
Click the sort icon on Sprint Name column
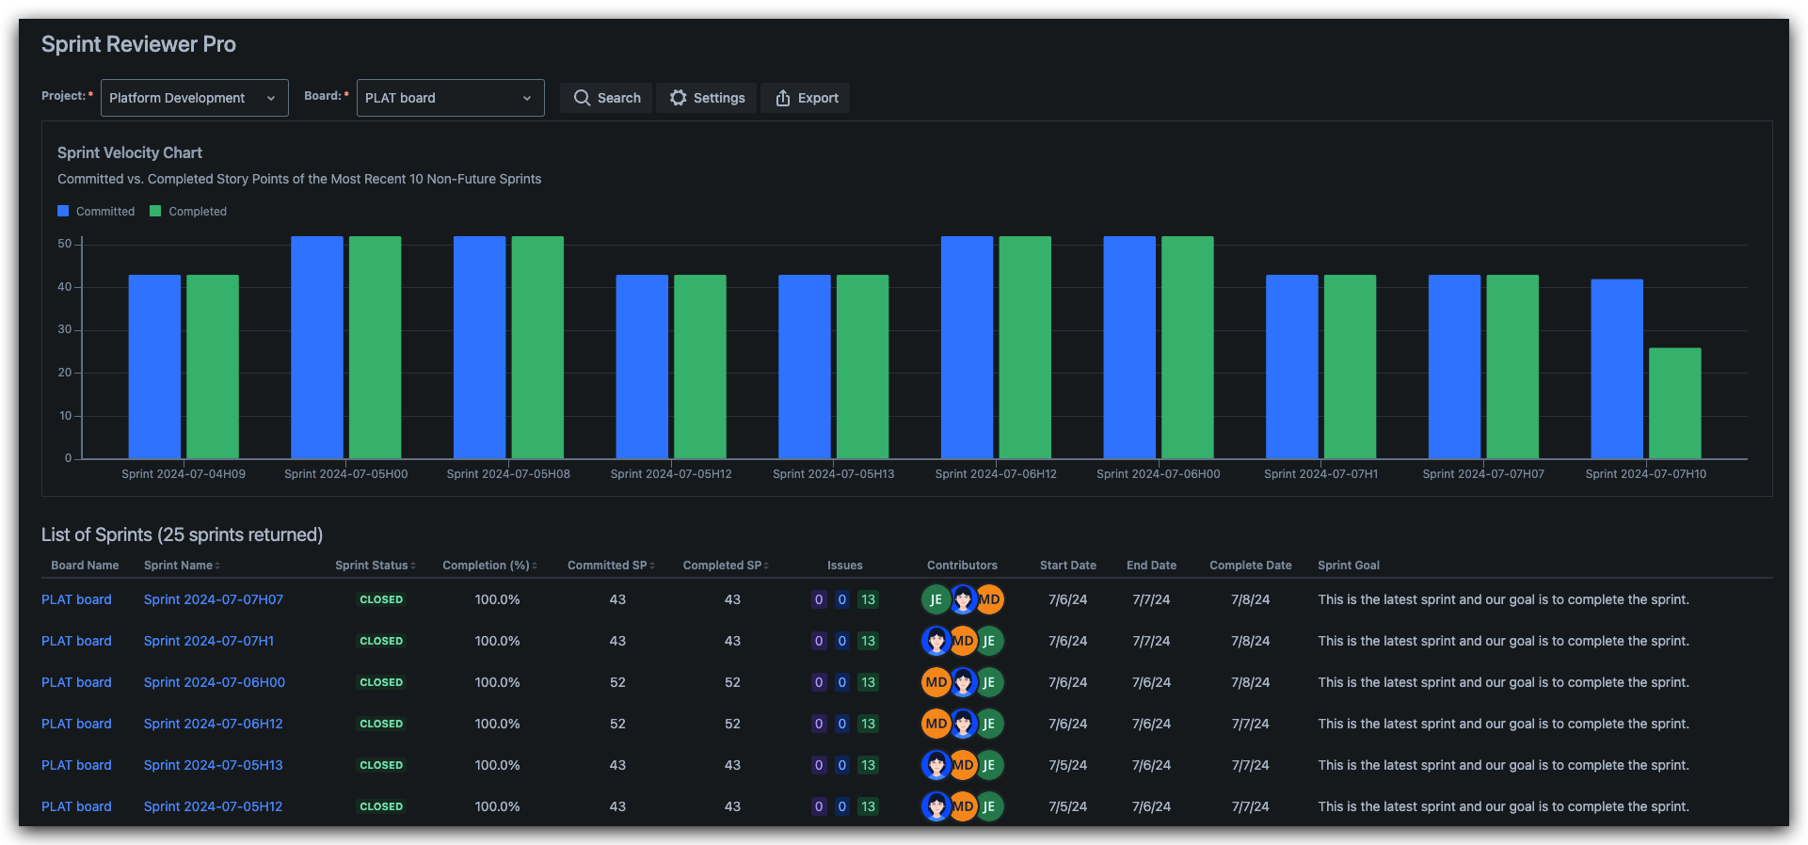(217, 566)
